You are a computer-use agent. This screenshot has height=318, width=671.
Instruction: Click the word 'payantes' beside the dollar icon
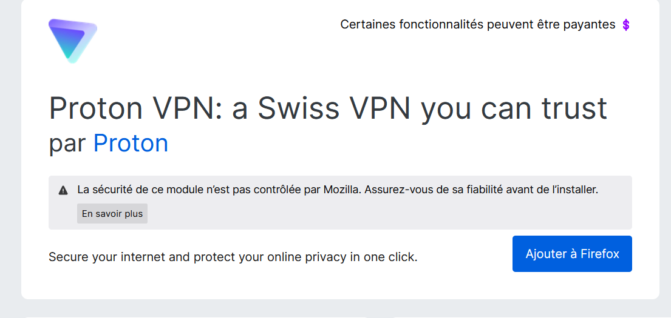(x=589, y=25)
